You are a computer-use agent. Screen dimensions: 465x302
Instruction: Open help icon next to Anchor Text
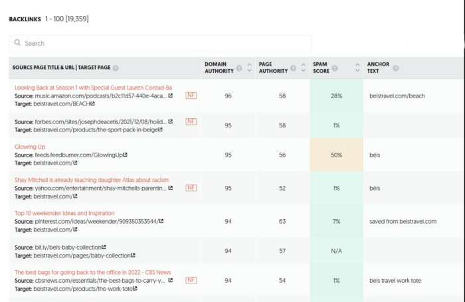tap(396, 68)
